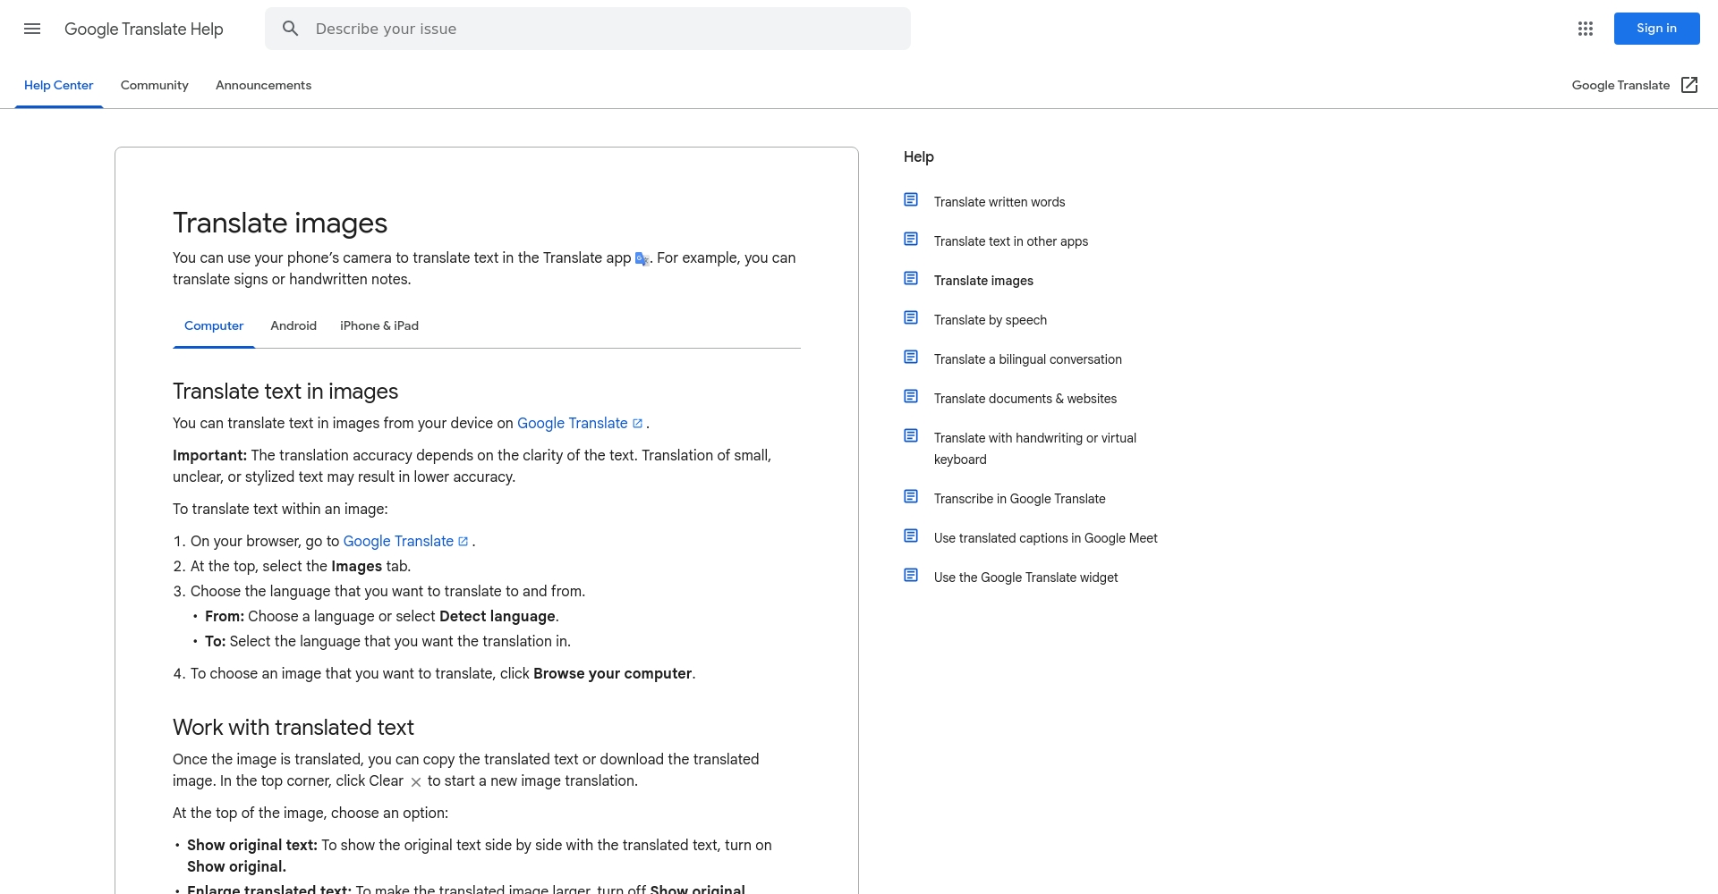
Task: Click the search magnifier icon
Action: click(291, 29)
